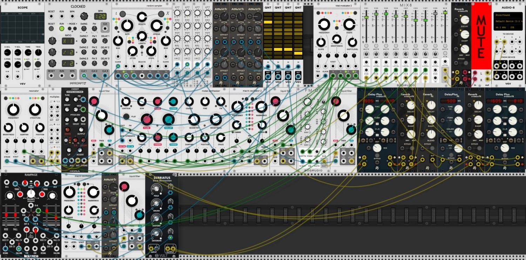Open the DirectSound driver selector on Audio-8
This screenshot has height=260, width=526.
coord(507,15)
